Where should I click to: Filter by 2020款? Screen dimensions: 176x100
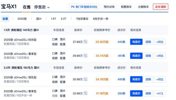pyautogui.click(x=22, y=19)
